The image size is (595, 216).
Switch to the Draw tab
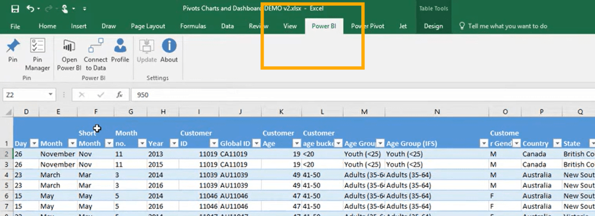109,26
